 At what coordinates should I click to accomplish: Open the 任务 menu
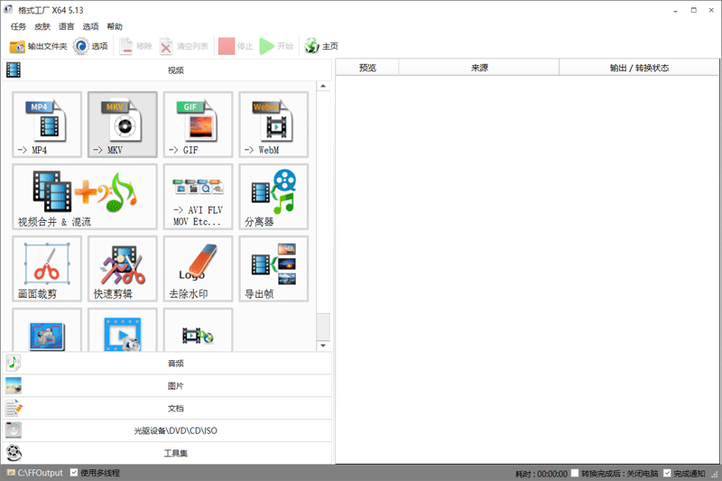point(18,26)
